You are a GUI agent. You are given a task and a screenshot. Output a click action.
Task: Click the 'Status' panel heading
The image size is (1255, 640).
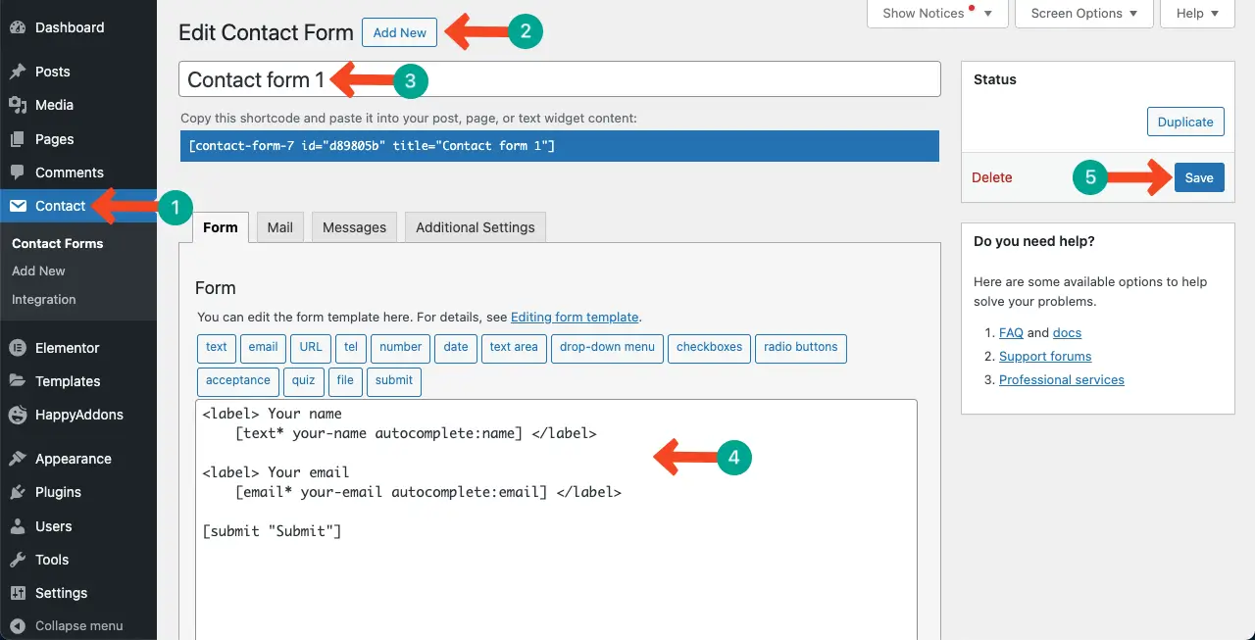click(995, 79)
